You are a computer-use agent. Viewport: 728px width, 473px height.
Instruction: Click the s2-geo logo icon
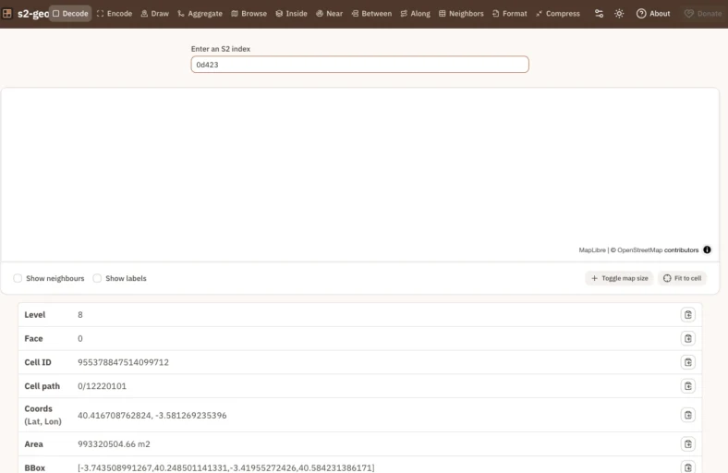(x=7, y=14)
